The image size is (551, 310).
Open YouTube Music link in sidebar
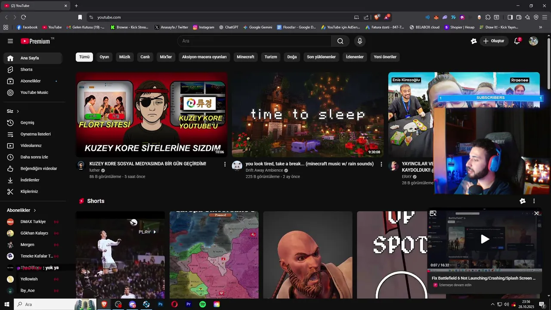click(x=33, y=93)
